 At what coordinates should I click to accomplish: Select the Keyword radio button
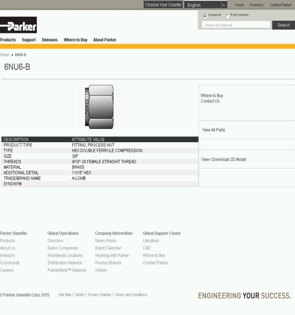(205, 16)
